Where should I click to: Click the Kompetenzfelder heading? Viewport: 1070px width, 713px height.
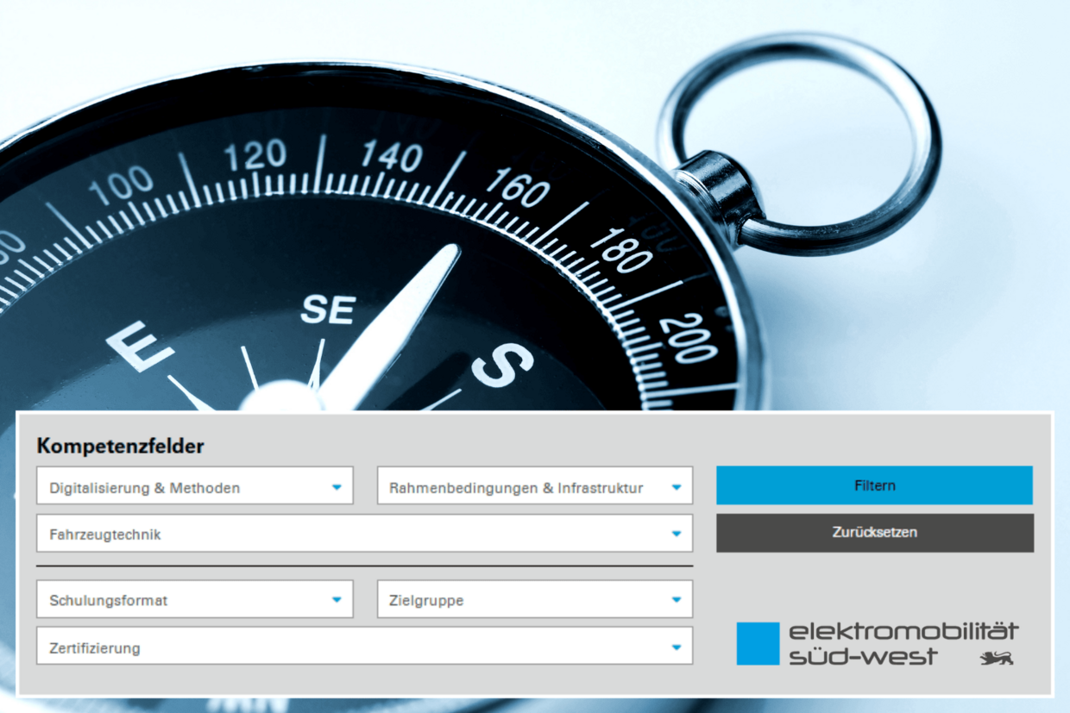(x=120, y=447)
